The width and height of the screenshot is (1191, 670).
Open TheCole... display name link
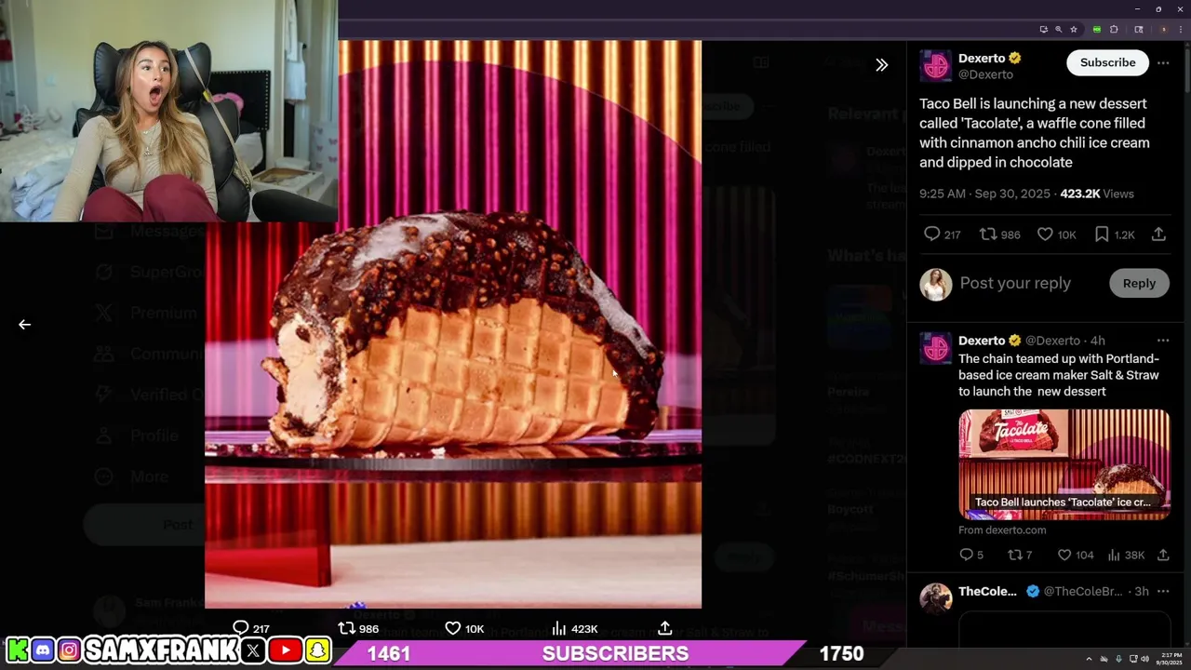pyautogui.click(x=987, y=591)
